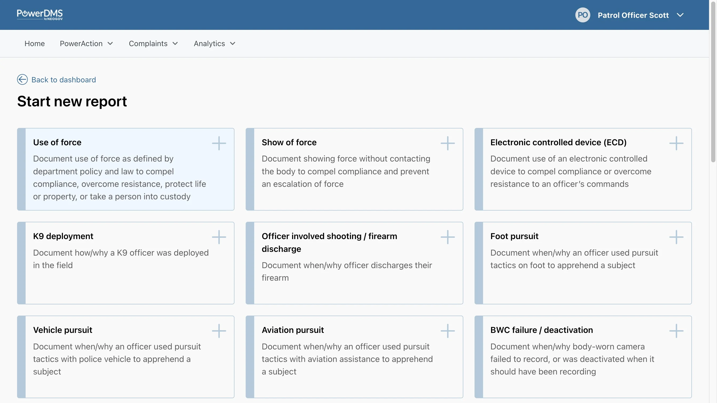The width and height of the screenshot is (717, 403).
Task: Select the Aviation pursuit card title
Action: (x=293, y=330)
